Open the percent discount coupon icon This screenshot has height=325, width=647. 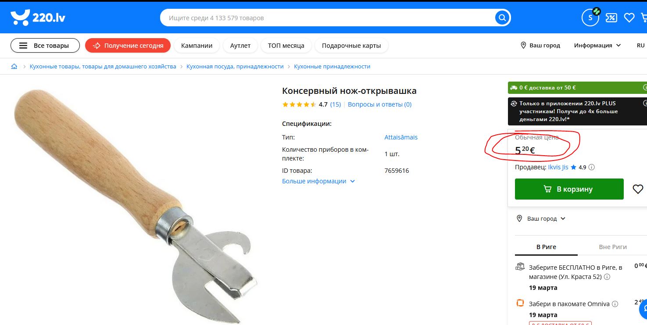coord(611,18)
